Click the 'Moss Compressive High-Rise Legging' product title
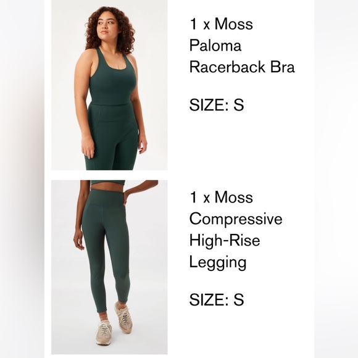 click(236, 230)
